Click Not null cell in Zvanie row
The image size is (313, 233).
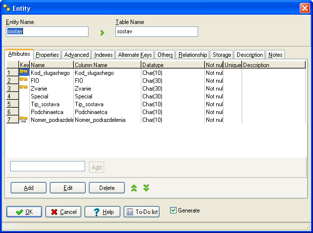point(214,88)
